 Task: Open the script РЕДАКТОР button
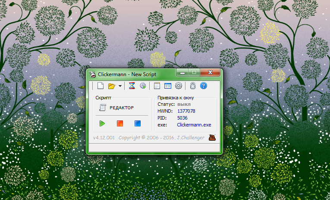(116, 108)
